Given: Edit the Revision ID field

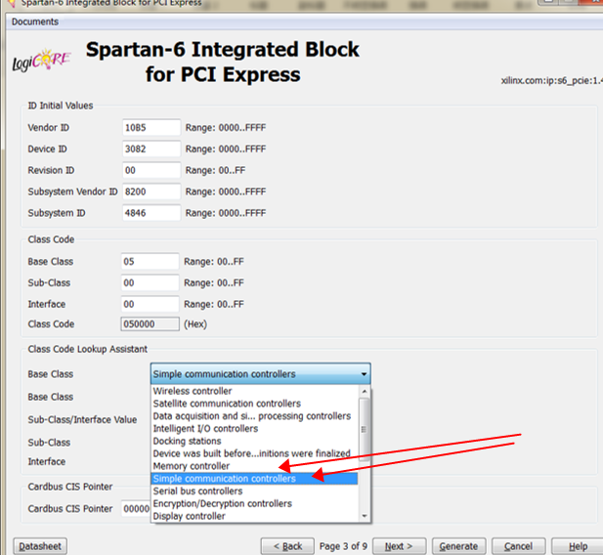Looking at the screenshot, I should pyautogui.click(x=151, y=170).
